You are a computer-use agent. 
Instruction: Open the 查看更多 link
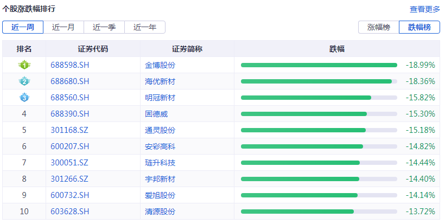coord(424,9)
